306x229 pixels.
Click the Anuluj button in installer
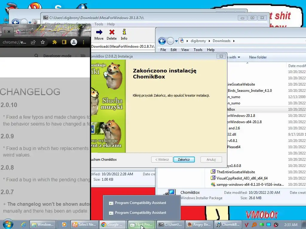(x=211, y=160)
